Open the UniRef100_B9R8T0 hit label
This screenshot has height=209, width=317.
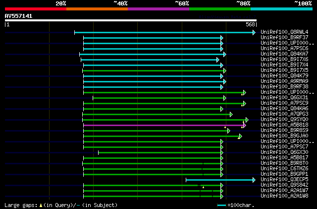(284, 163)
